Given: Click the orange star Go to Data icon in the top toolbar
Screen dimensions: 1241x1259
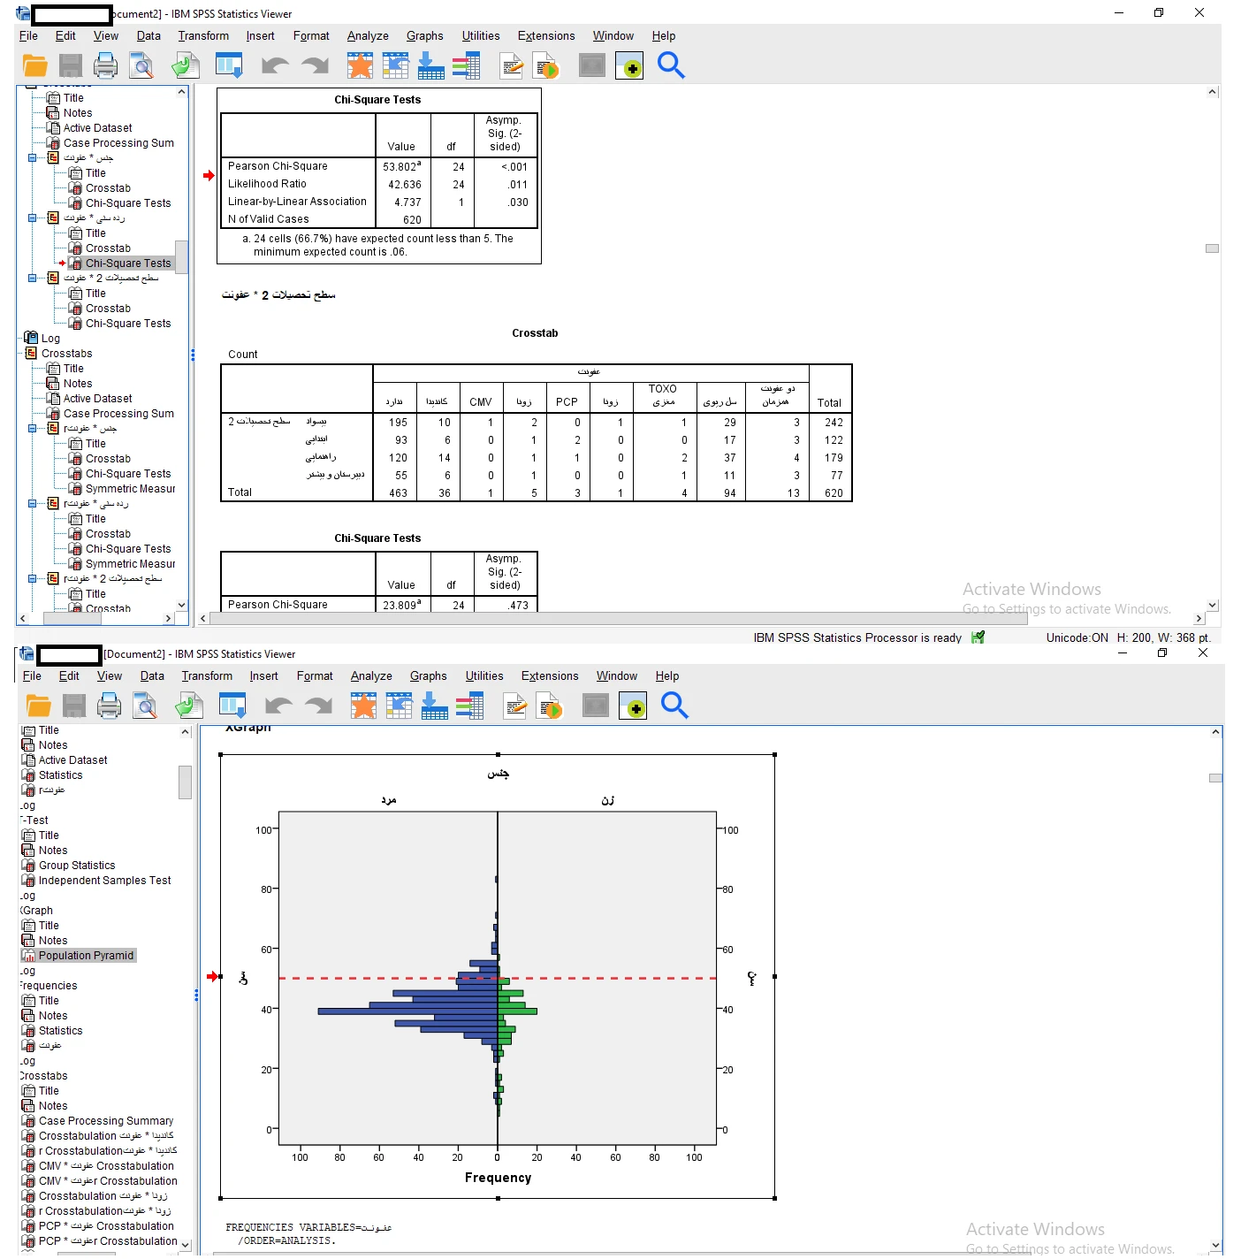Looking at the screenshot, I should pos(360,66).
